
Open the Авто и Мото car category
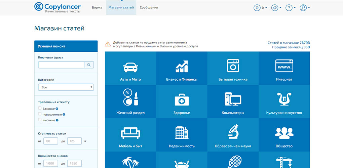click(x=130, y=69)
